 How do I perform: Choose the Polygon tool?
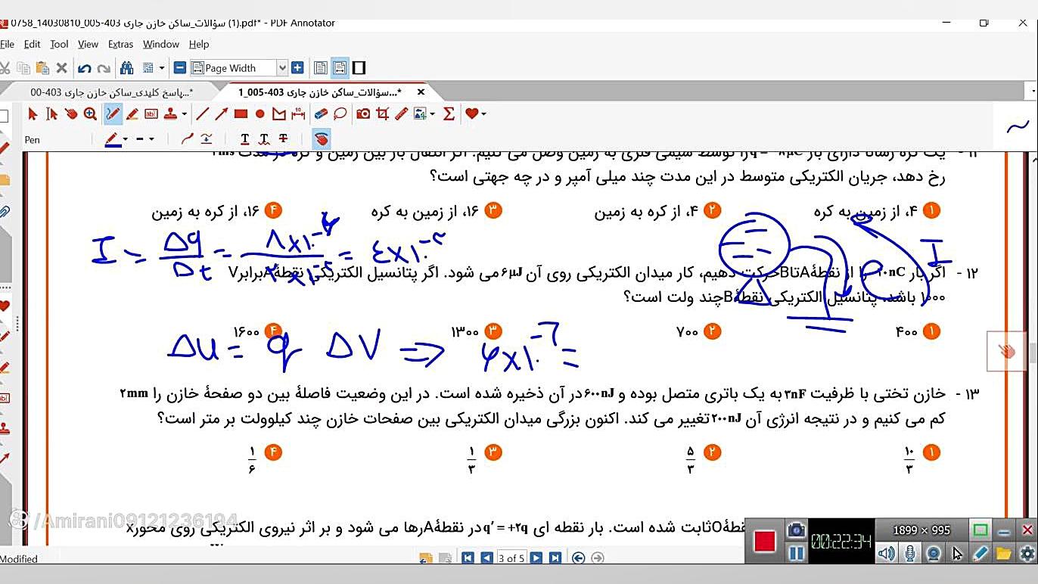point(278,114)
